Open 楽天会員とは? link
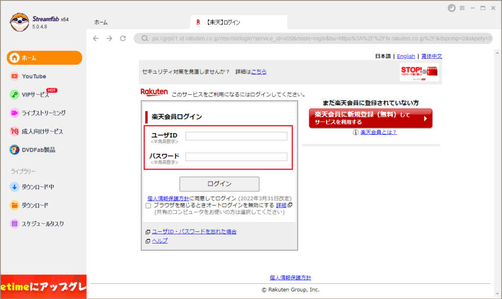502x299 pixels. 379,132
